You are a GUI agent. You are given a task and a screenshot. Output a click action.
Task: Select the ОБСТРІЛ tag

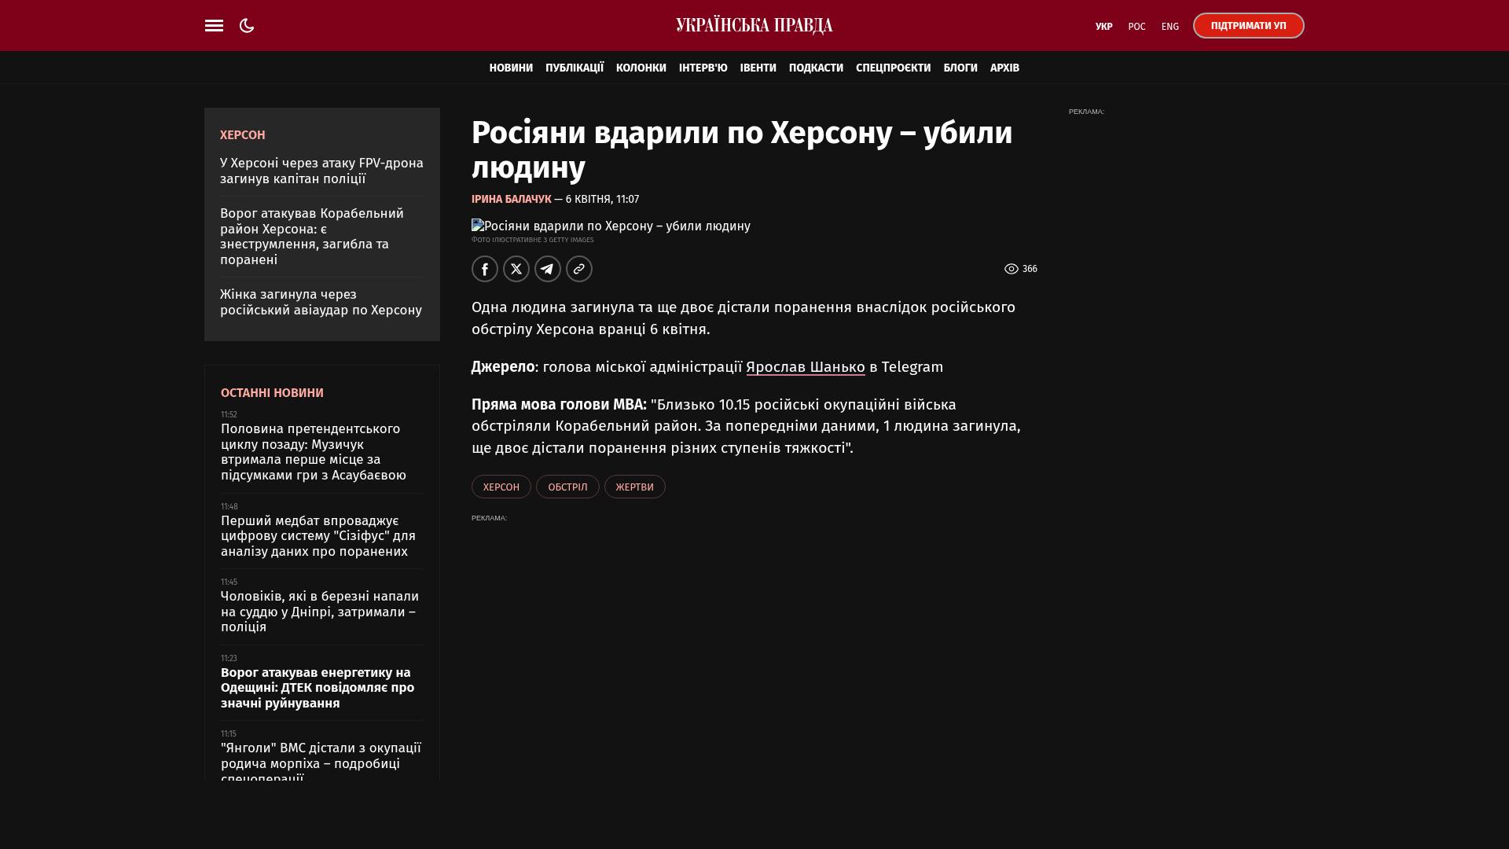click(567, 487)
